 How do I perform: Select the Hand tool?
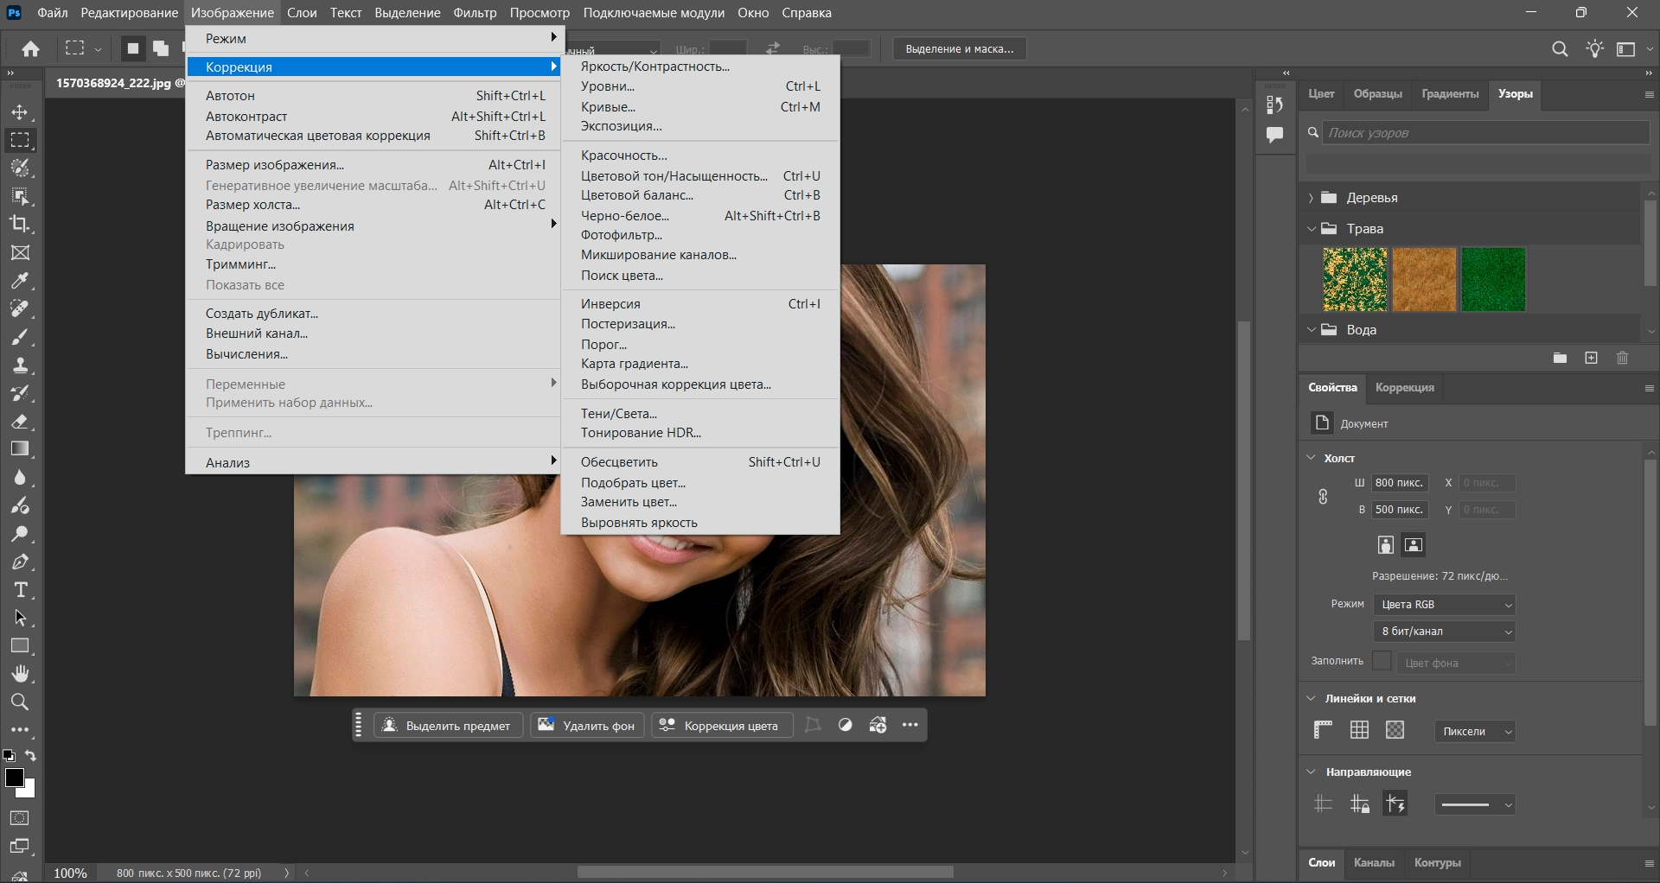pyautogui.click(x=20, y=674)
